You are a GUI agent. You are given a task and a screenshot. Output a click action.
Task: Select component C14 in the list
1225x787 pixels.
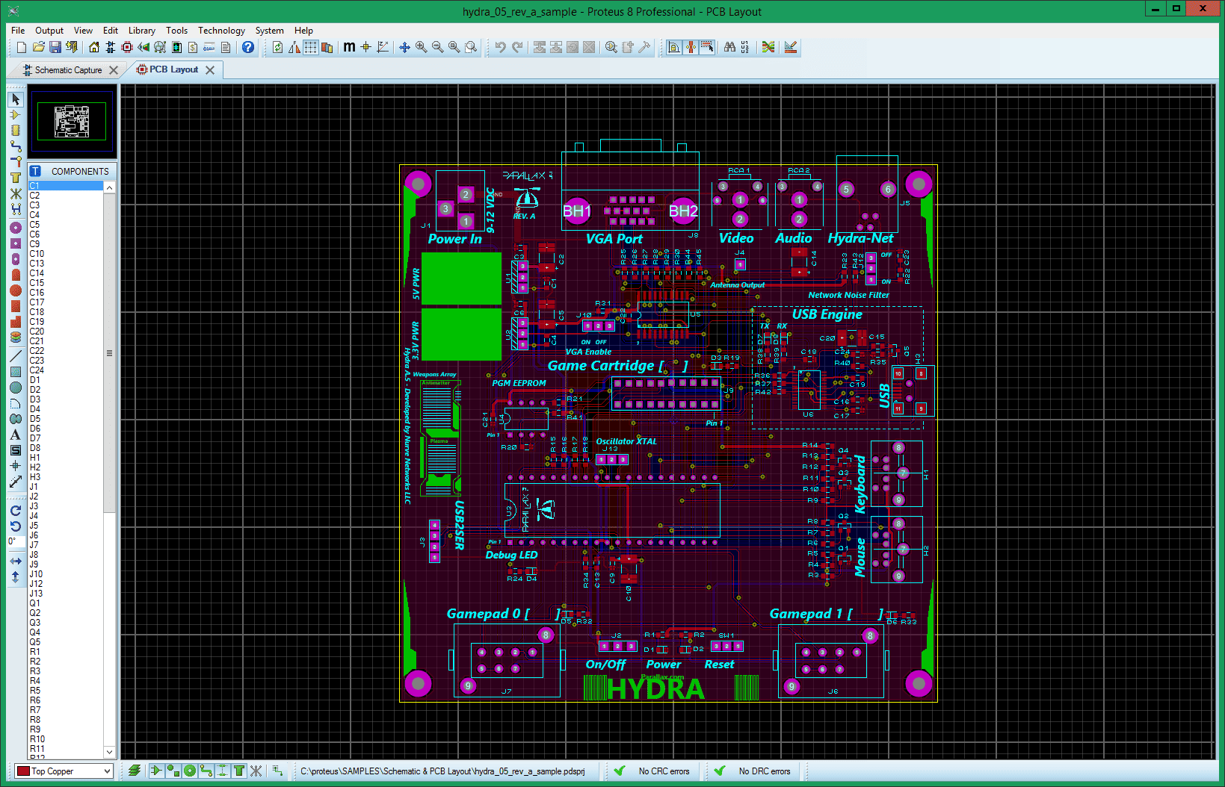(x=66, y=273)
